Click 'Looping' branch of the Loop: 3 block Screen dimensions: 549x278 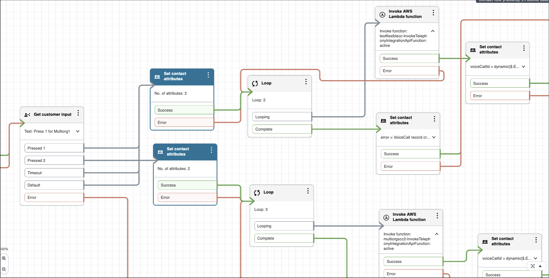(284, 226)
